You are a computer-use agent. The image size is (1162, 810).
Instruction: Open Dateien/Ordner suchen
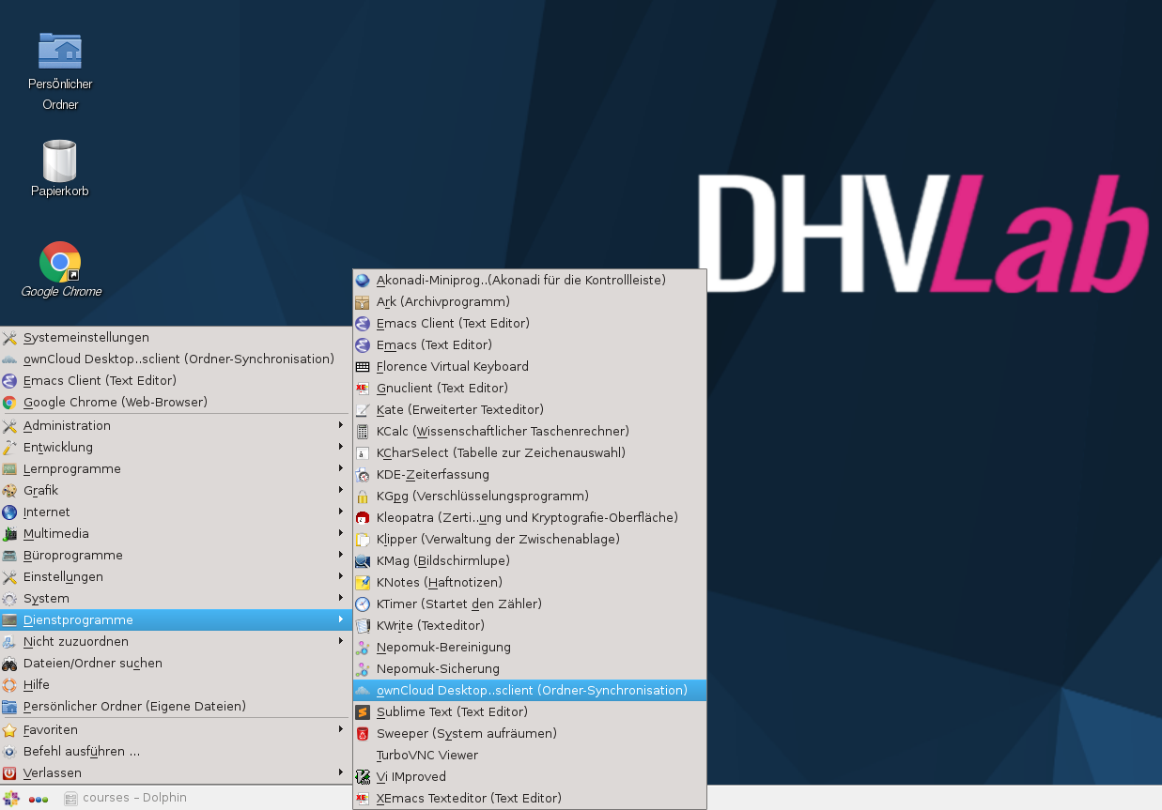(x=175, y=663)
